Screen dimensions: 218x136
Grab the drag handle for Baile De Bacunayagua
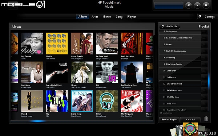coord(204,51)
